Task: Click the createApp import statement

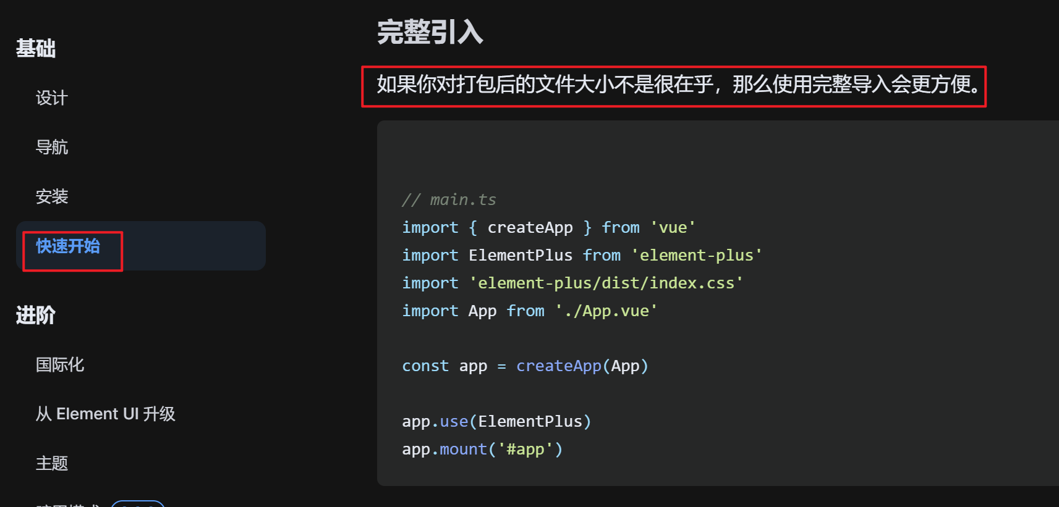Action: point(547,227)
